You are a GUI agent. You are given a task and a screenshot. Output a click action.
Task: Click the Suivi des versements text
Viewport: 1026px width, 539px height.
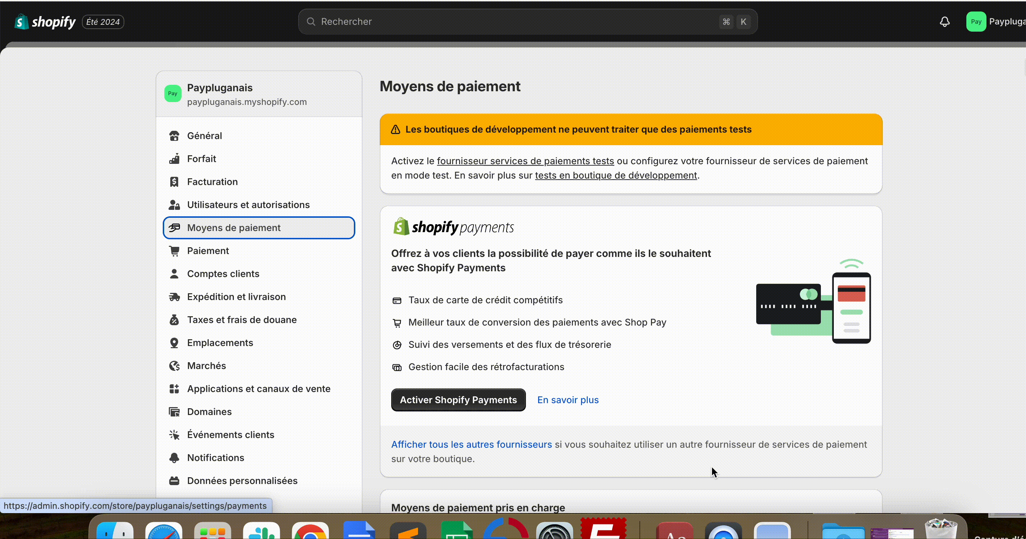510,345
